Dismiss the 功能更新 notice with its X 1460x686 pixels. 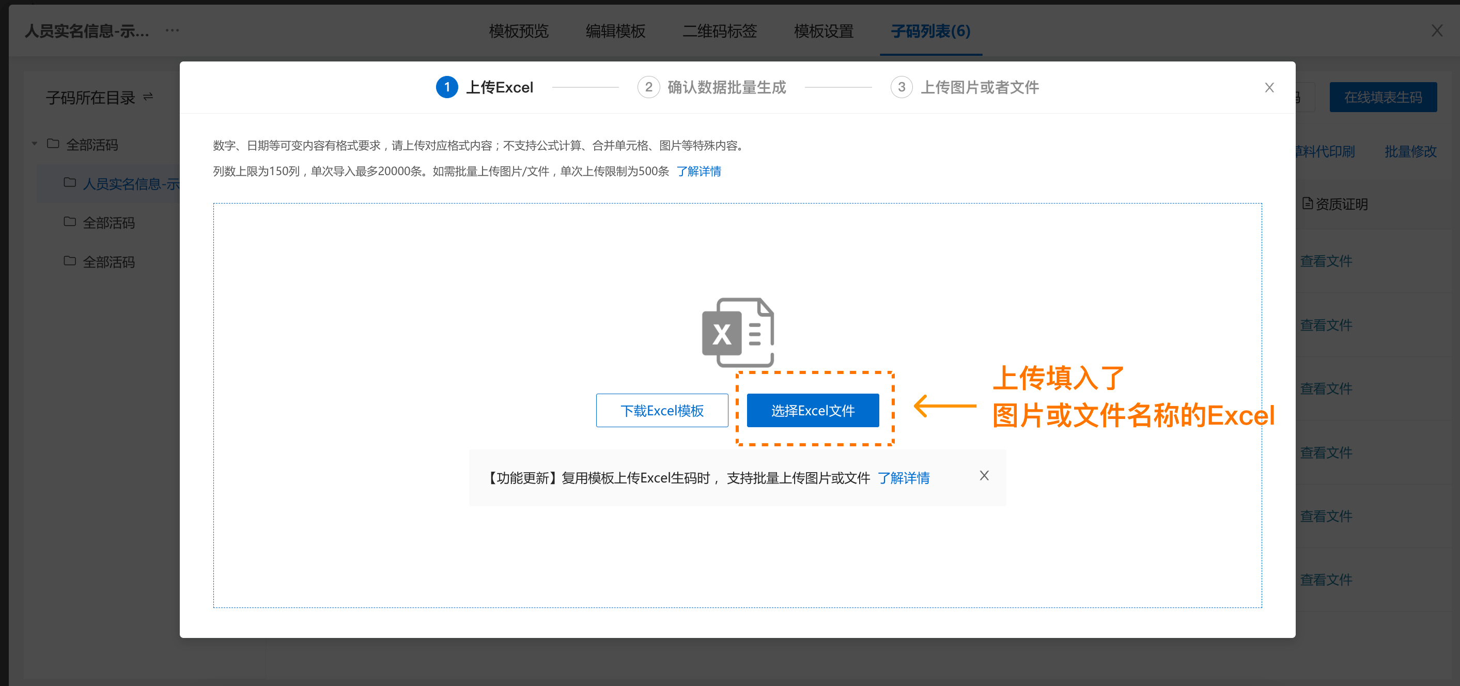point(984,476)
